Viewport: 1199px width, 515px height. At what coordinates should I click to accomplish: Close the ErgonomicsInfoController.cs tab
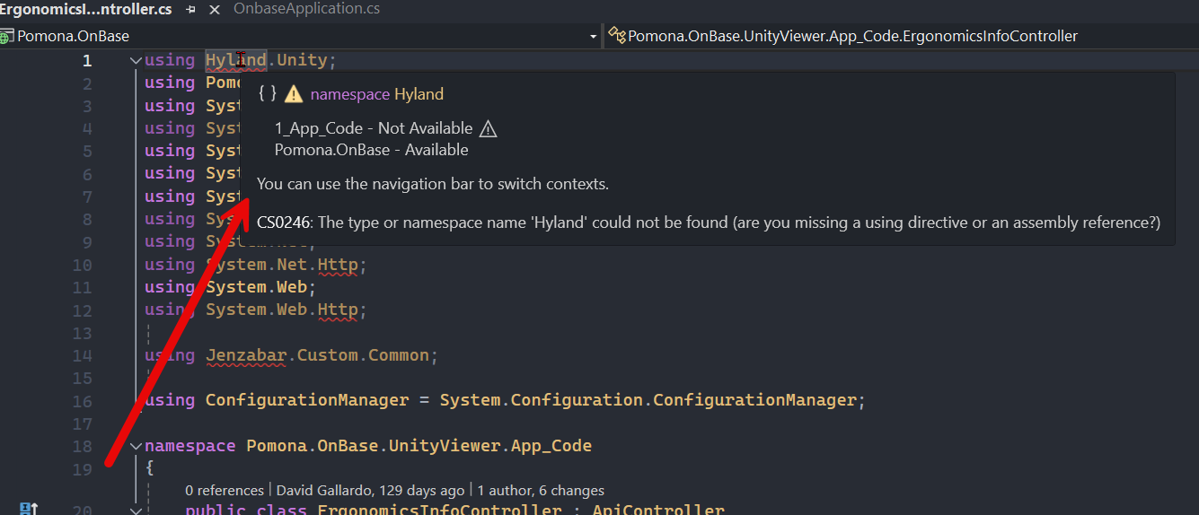click(214, 9)
